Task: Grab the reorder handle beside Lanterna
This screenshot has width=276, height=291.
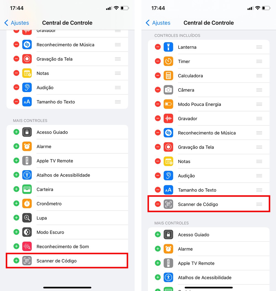Action: click(x=259, y=47)
